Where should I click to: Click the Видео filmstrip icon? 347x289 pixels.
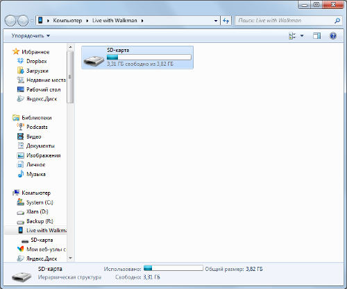[20, 137]
